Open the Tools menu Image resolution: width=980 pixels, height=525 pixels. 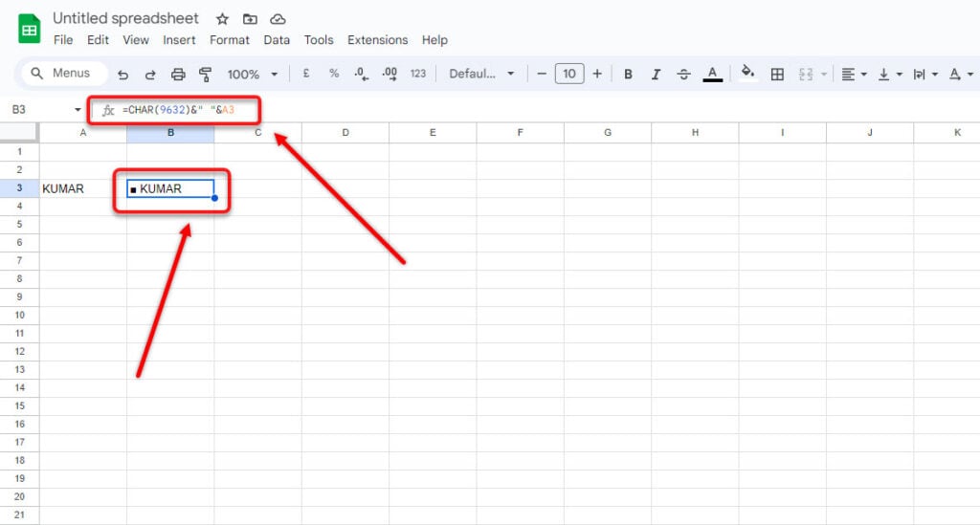(x=319, y=40)
